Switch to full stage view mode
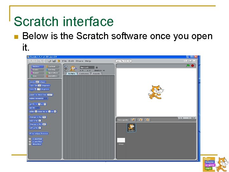The height and width of the screenshot is (172, 229). 190,61
